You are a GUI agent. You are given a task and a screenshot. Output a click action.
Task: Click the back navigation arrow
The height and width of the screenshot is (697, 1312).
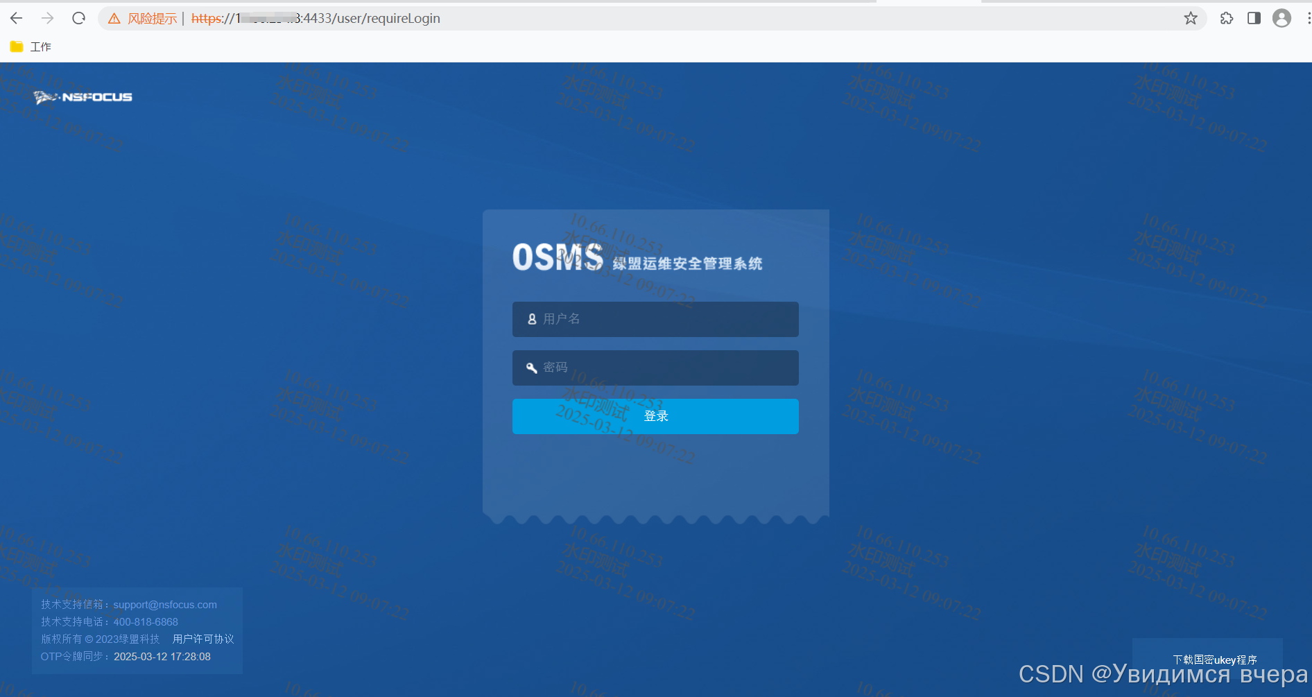(15, 18)
